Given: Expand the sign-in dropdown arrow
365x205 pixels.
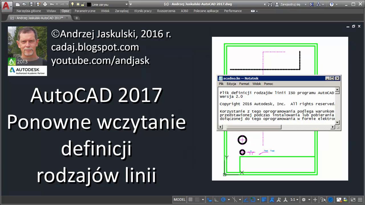Looking at the screenshot, I should (305, 5).
